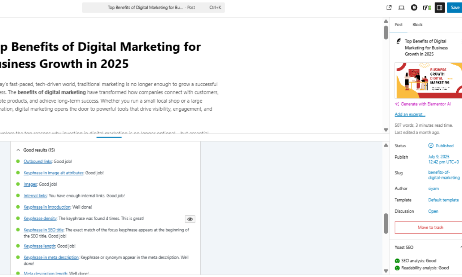Toggle visibility of keyphrase density highlights
This screenshot has height=277, width=462.
point(190,219)
